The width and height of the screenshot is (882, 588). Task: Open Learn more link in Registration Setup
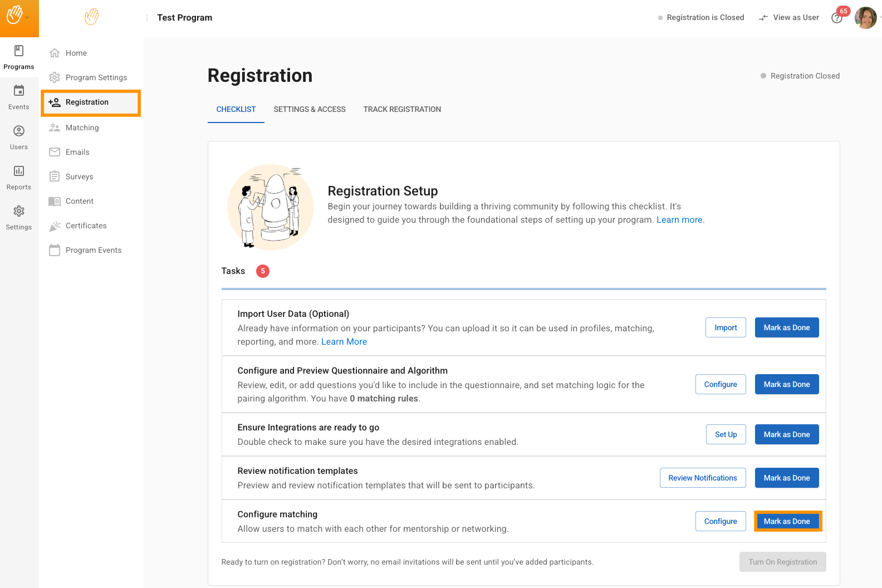[x=679, y=220]
